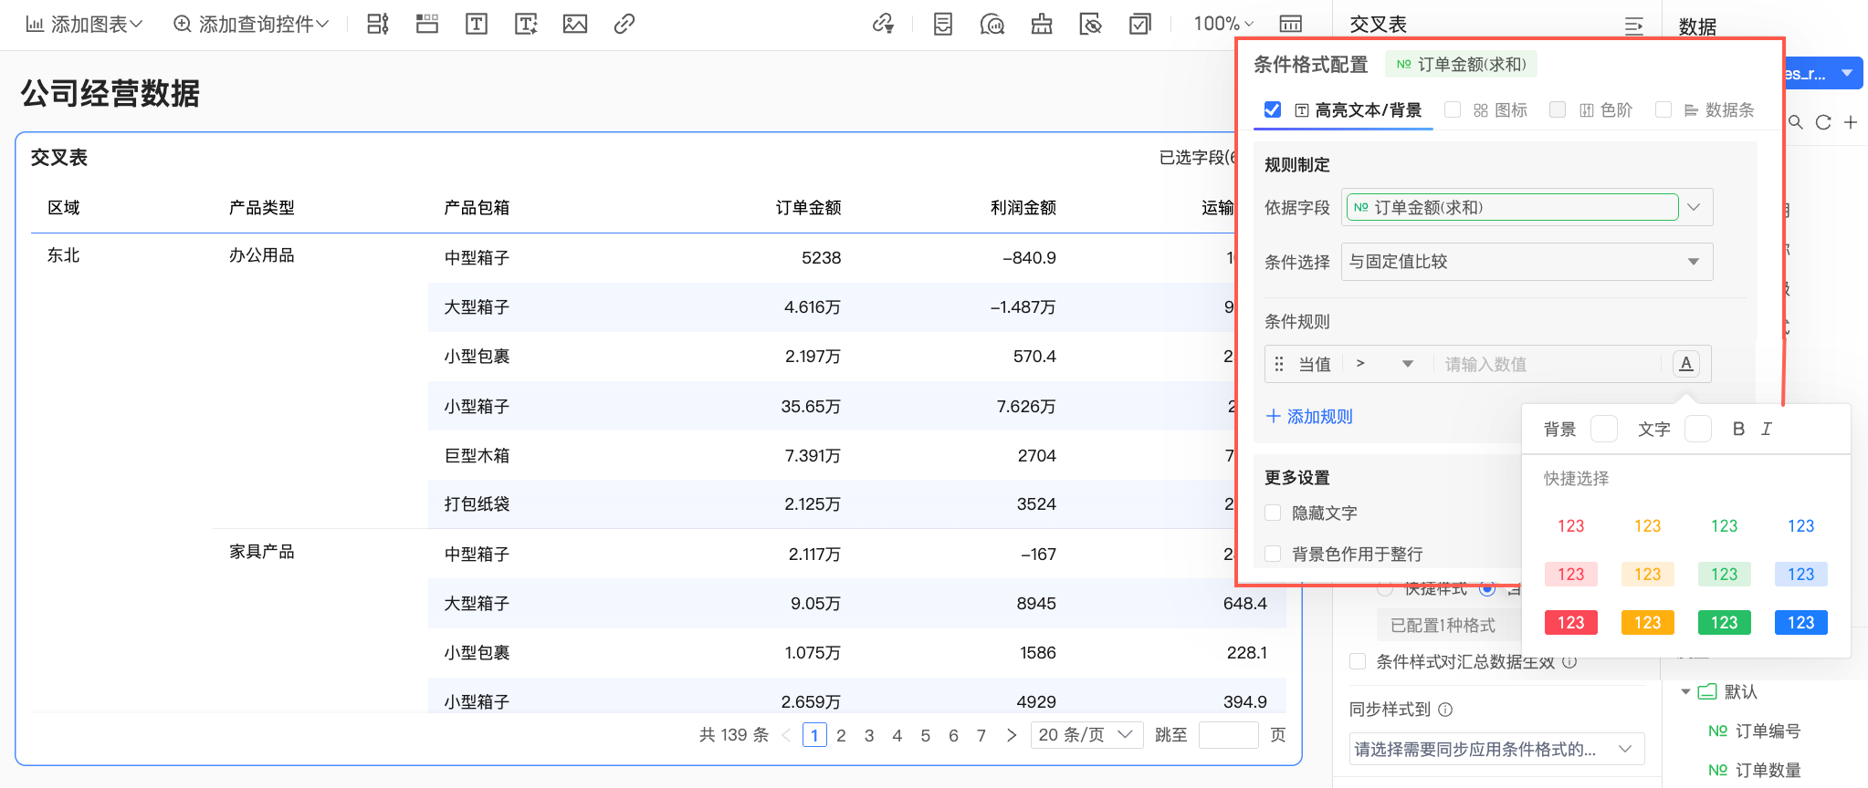
Task: Add a field with the plus icon
Action: click(1851, 122)
